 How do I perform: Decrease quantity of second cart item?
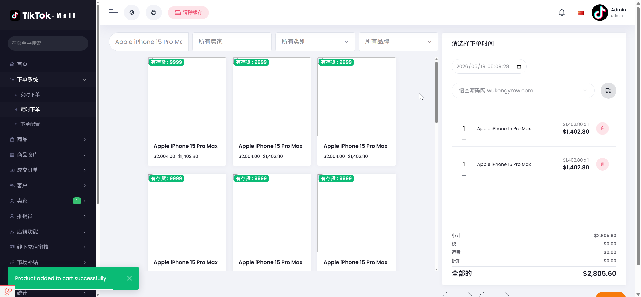pos(464,175)
